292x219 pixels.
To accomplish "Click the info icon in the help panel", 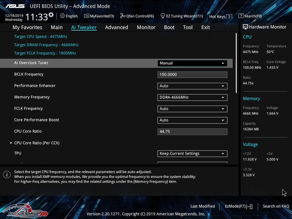I will pyautogui.click(x=7, y=175).
